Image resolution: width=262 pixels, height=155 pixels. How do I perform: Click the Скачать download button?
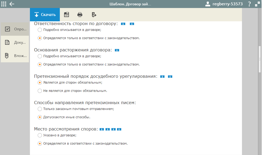tap(45, 15)
